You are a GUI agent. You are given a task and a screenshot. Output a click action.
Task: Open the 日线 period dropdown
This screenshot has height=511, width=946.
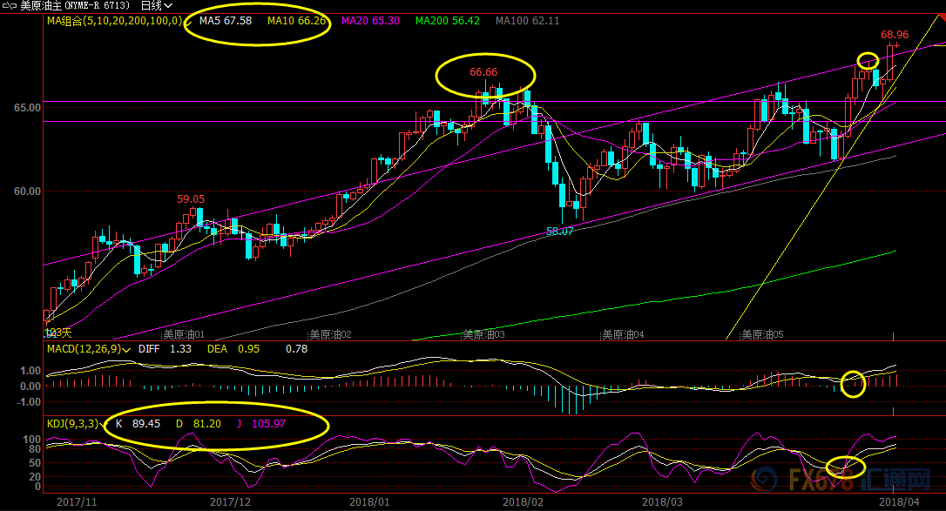coord(156,5)
